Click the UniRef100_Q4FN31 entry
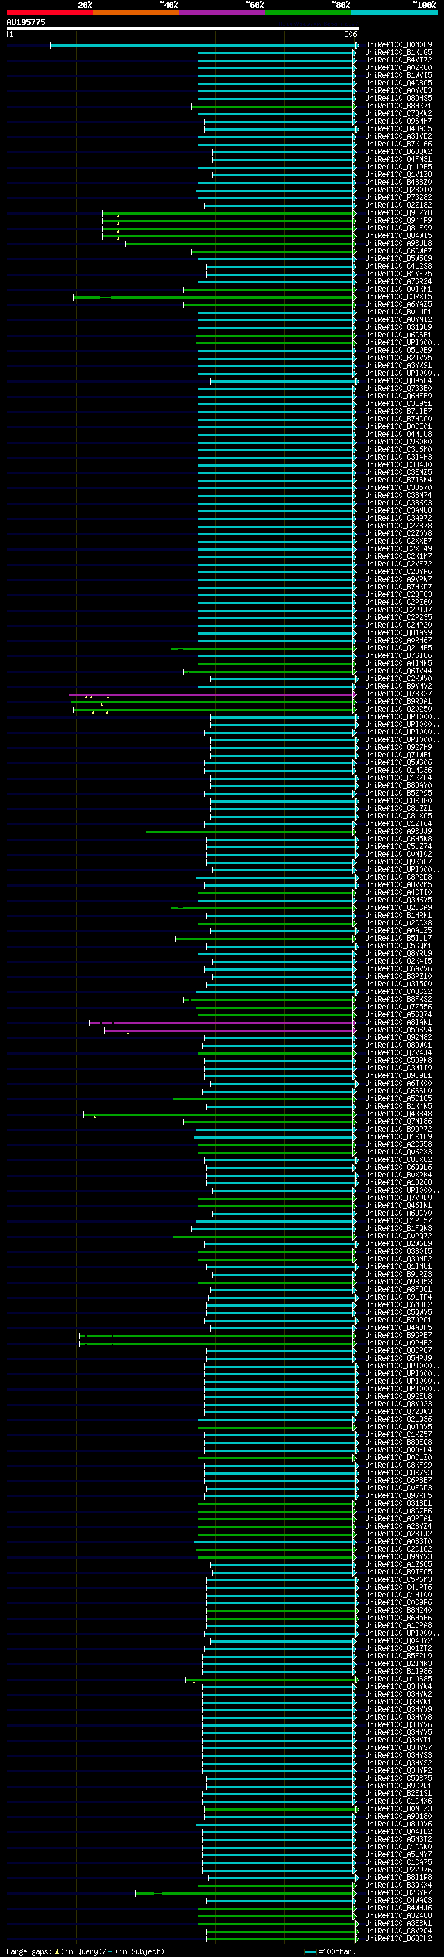The image size is (444, 1957). [398, 160]
